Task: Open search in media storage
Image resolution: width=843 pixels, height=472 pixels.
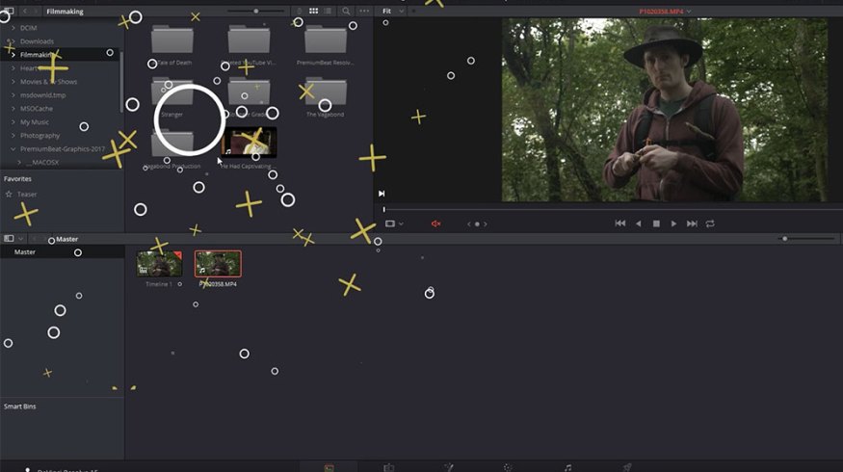Action: tap(346, 12)
